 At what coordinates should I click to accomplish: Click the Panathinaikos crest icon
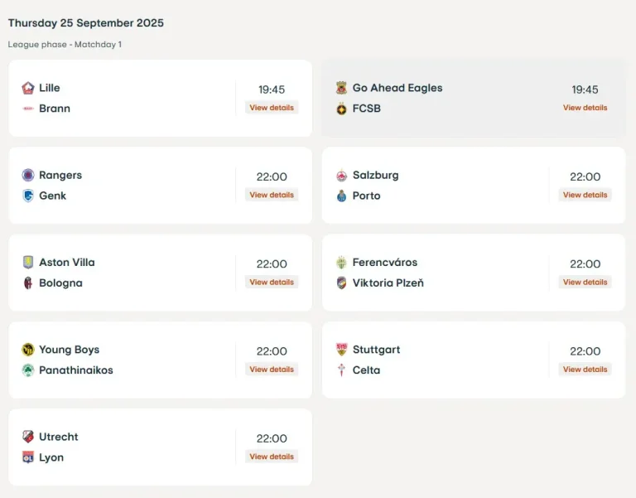[28, 370]
